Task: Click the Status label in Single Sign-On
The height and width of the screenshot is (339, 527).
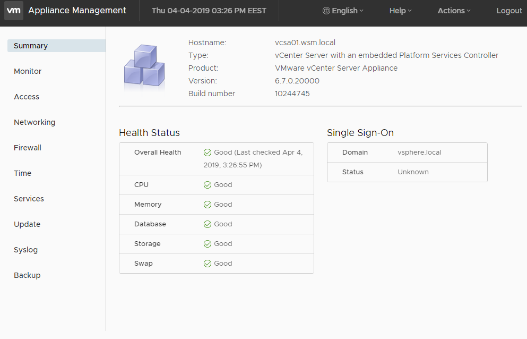Action: (x=352, y=172)
